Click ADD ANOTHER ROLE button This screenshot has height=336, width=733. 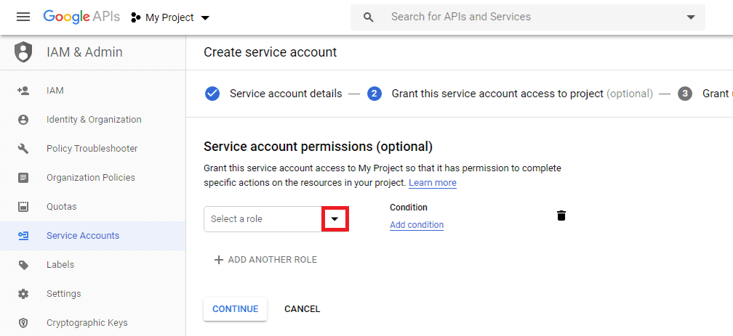point(265,260)
